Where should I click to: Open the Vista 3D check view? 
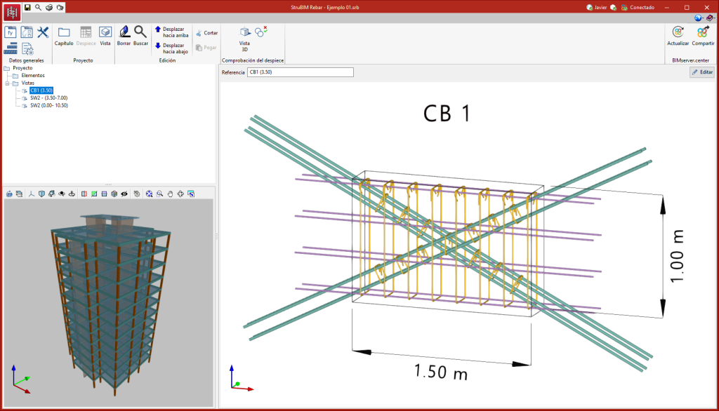tap(244, 39)
